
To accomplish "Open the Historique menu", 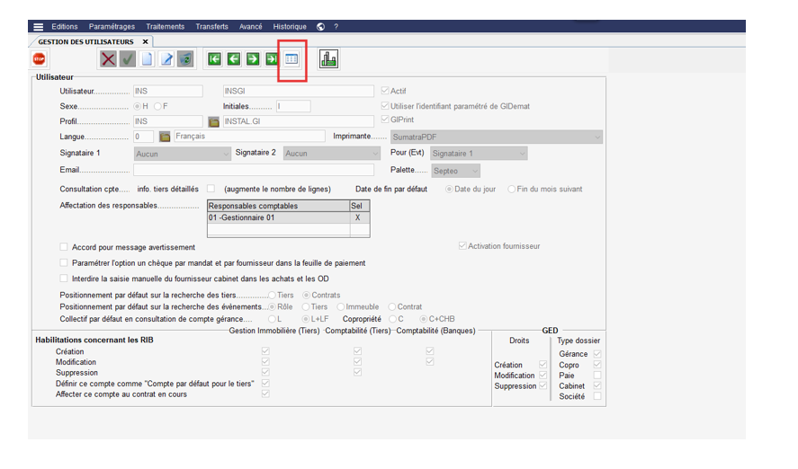I will (290, 27).
